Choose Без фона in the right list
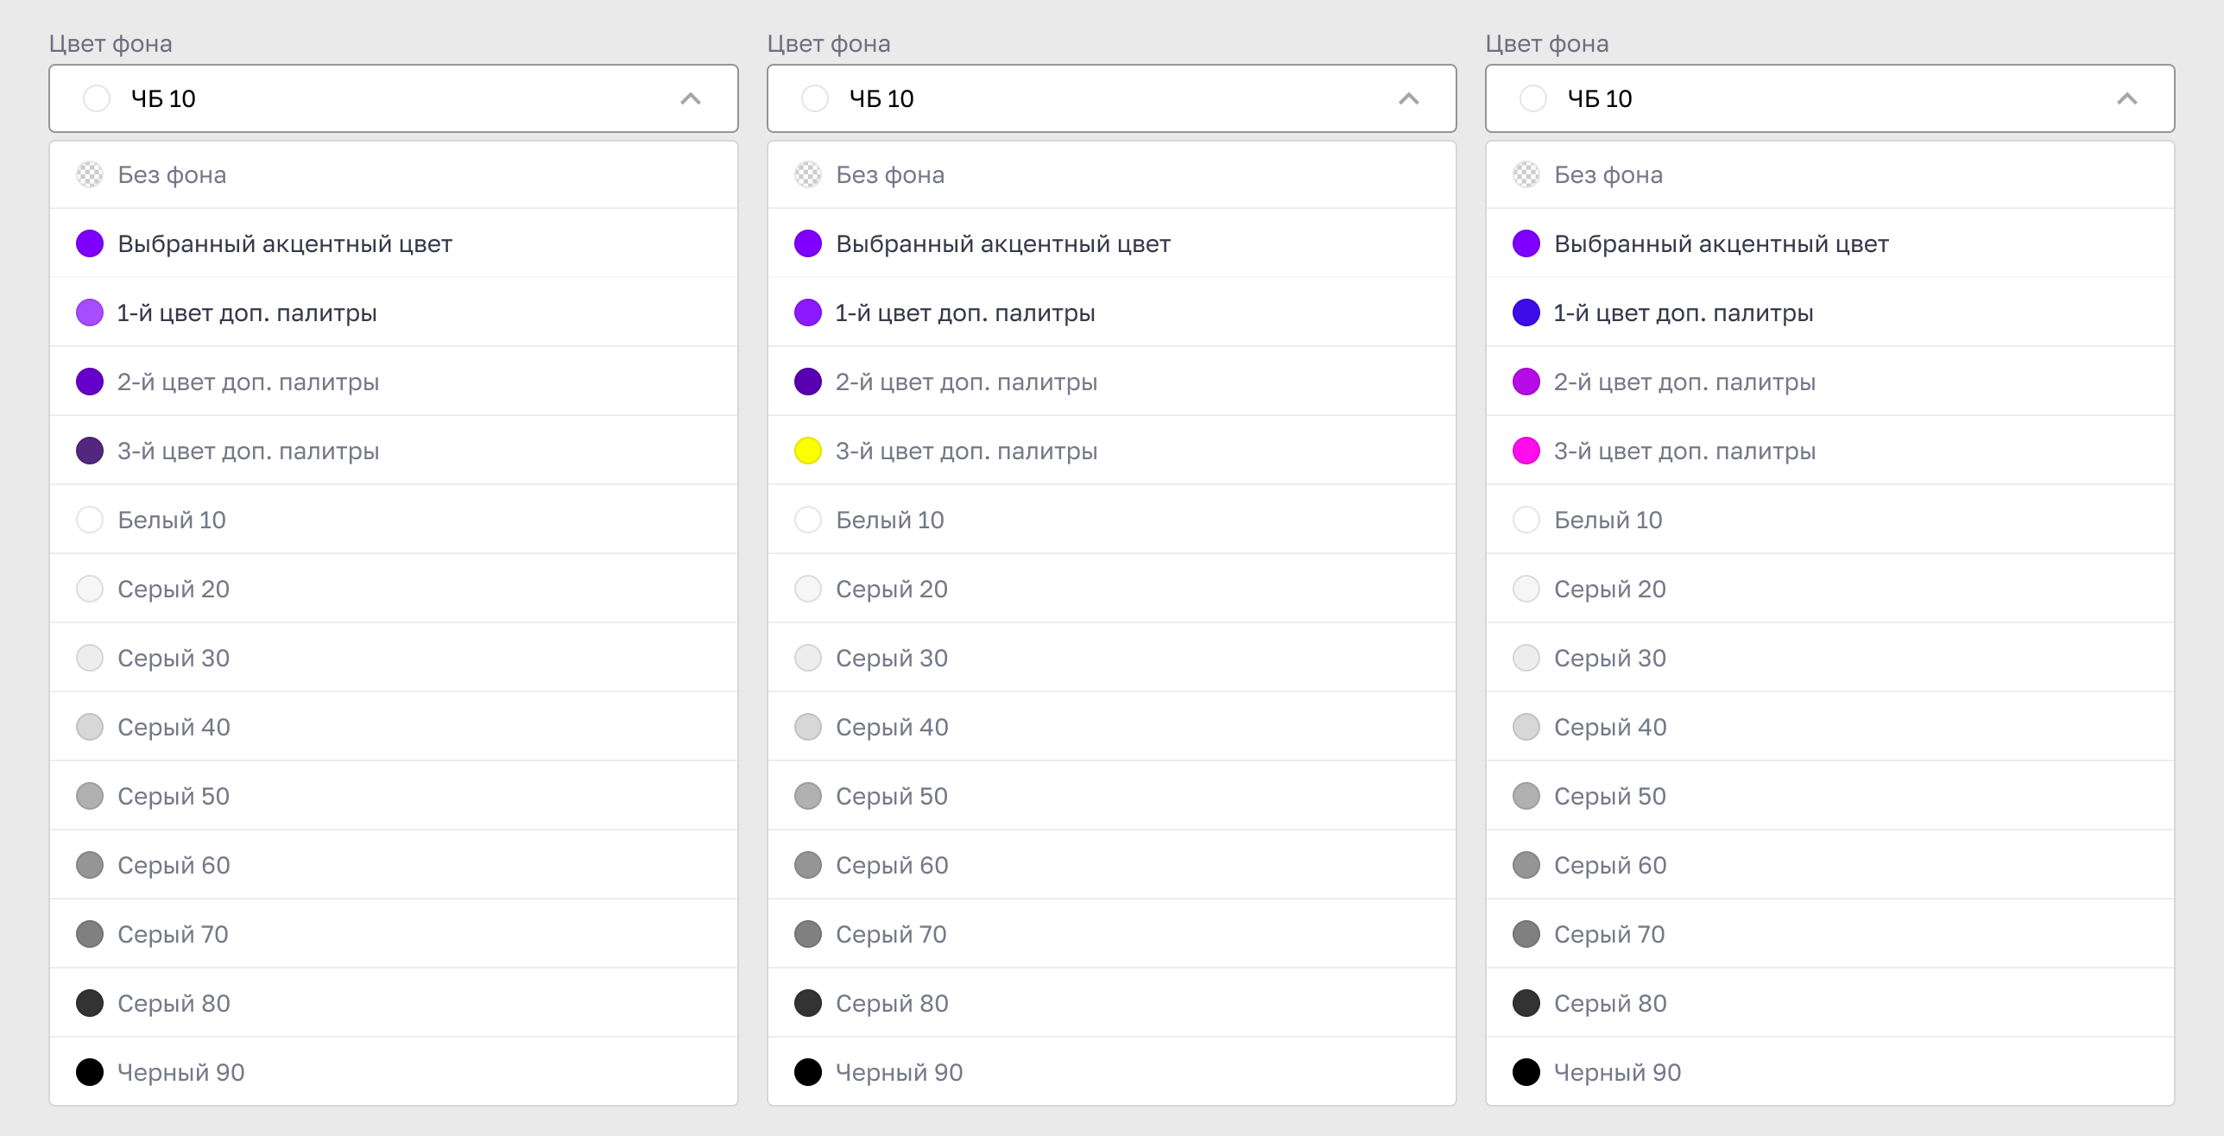The image size is (2224, 1136). click(x=1830, y=174)
